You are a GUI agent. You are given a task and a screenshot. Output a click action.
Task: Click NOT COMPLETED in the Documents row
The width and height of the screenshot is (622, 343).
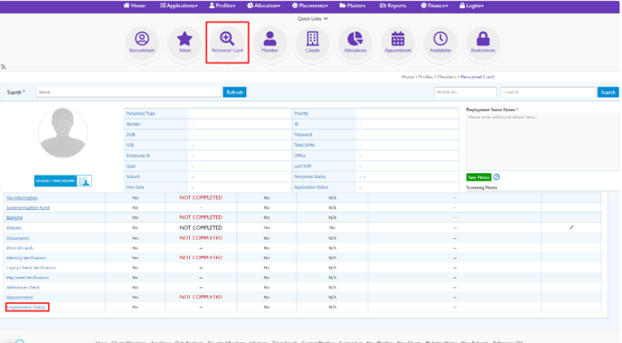[x=201, y=238]
